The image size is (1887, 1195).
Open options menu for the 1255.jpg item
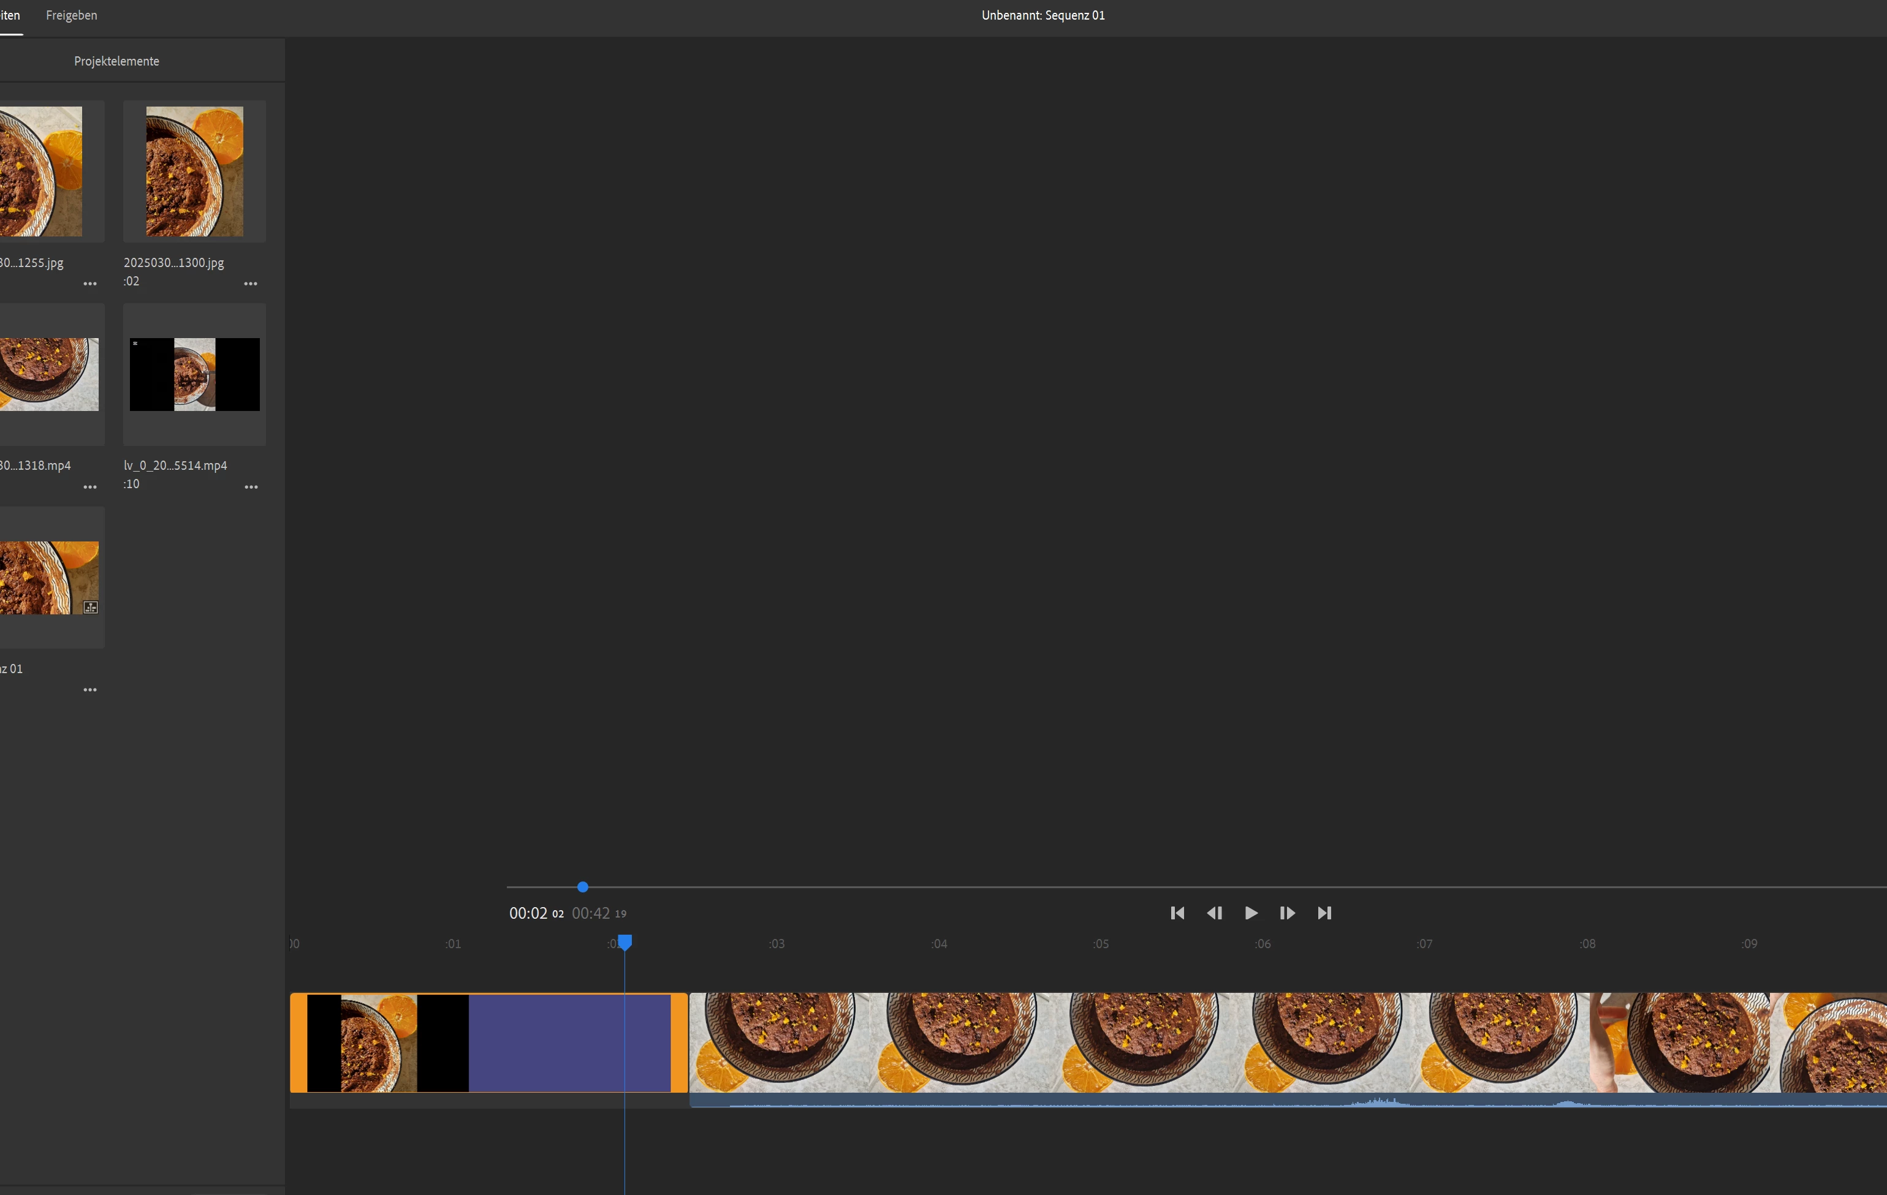(90, 284)
